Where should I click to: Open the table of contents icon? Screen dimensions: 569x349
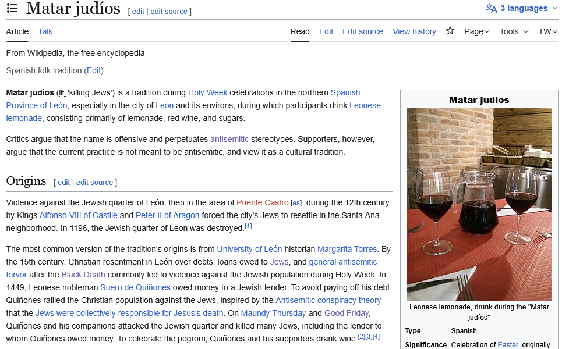point(12,8)
